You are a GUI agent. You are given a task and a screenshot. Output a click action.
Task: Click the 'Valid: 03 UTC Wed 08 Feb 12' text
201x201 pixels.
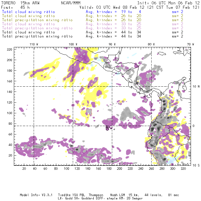(x=112, y=7)
